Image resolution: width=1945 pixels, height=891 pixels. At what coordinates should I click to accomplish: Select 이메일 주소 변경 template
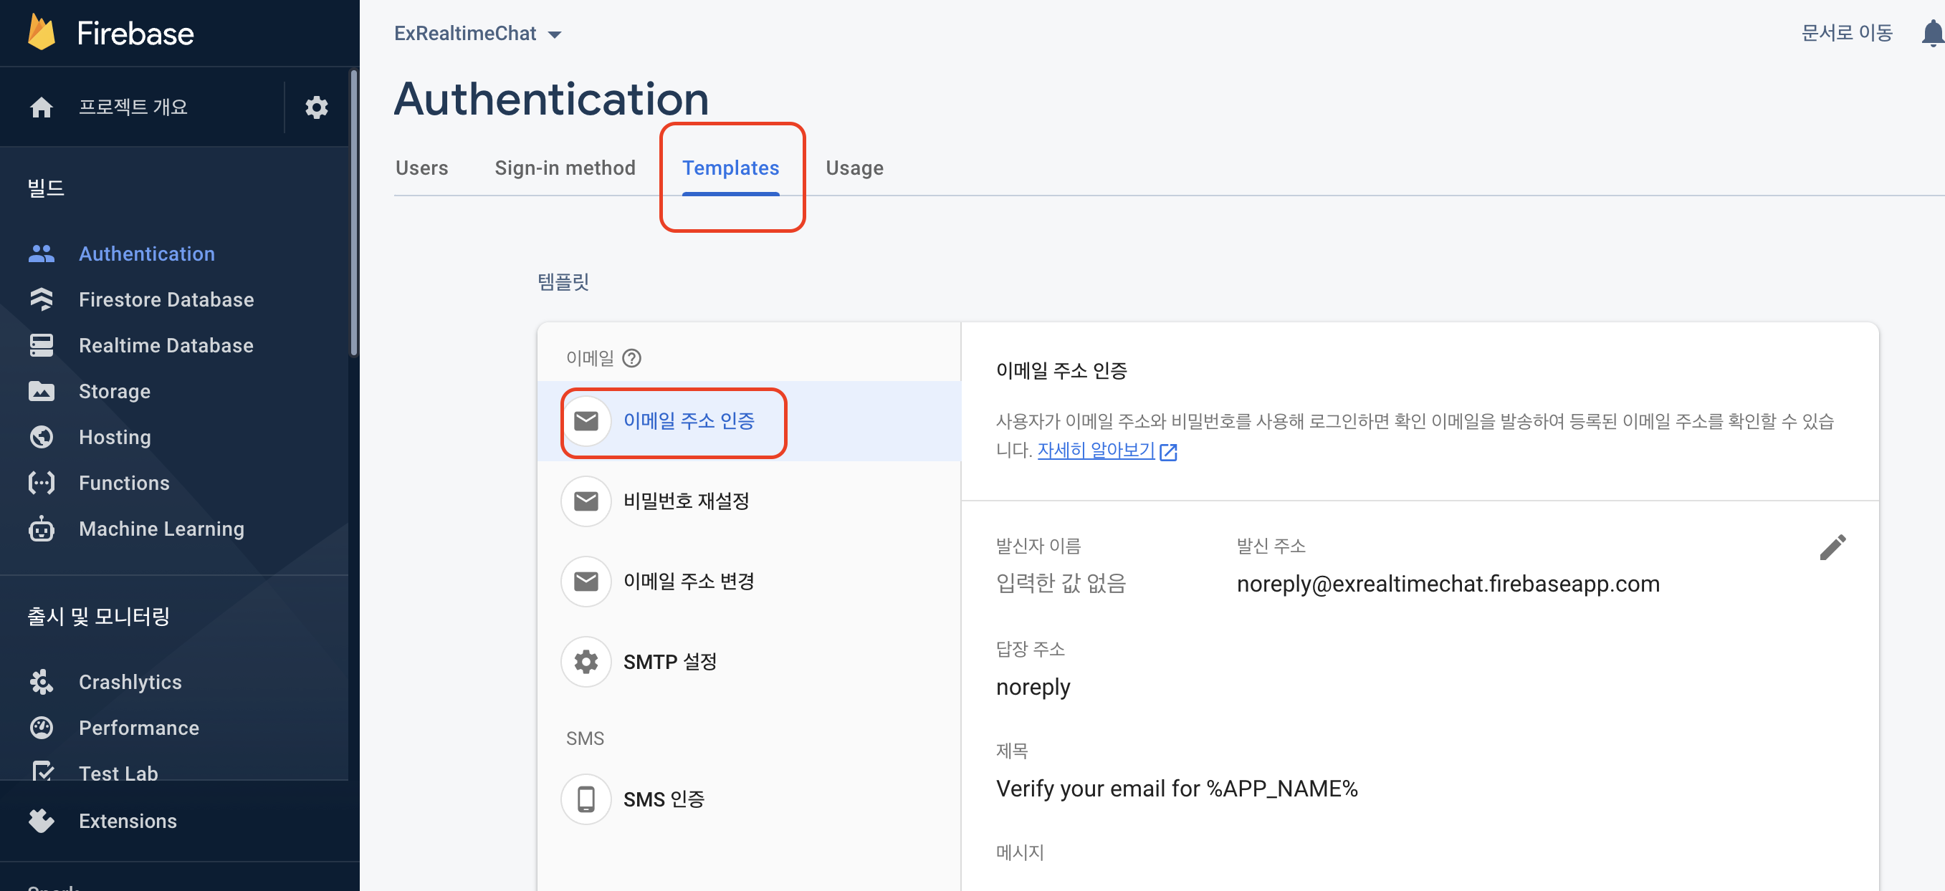689,581
